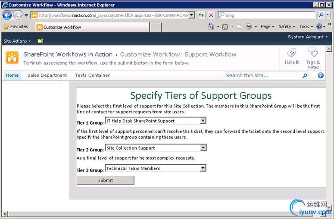Click the SharePoint help icon

[321, 75]
